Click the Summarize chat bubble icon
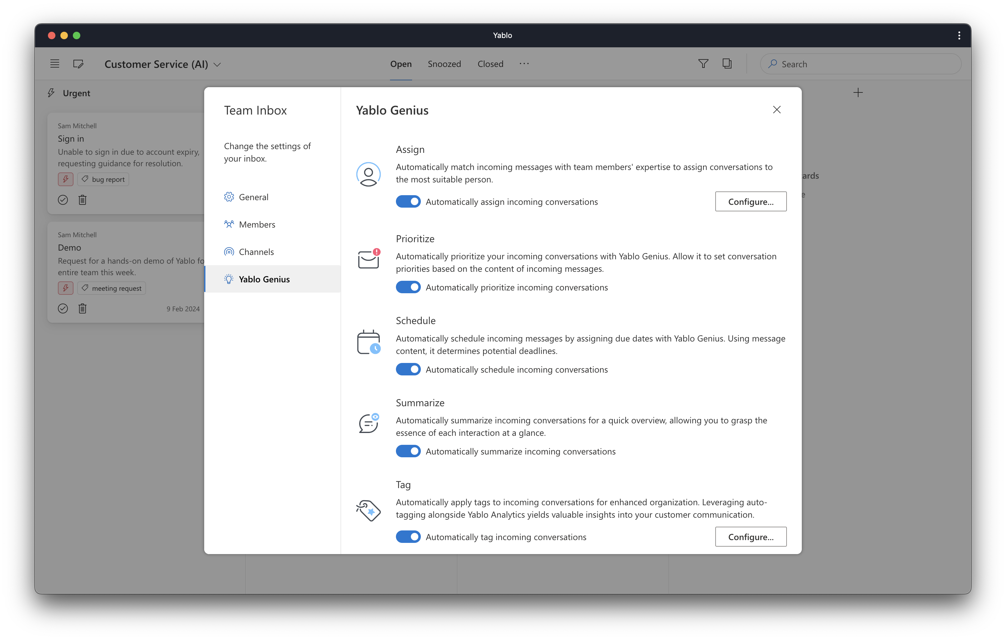 point(369,424)
